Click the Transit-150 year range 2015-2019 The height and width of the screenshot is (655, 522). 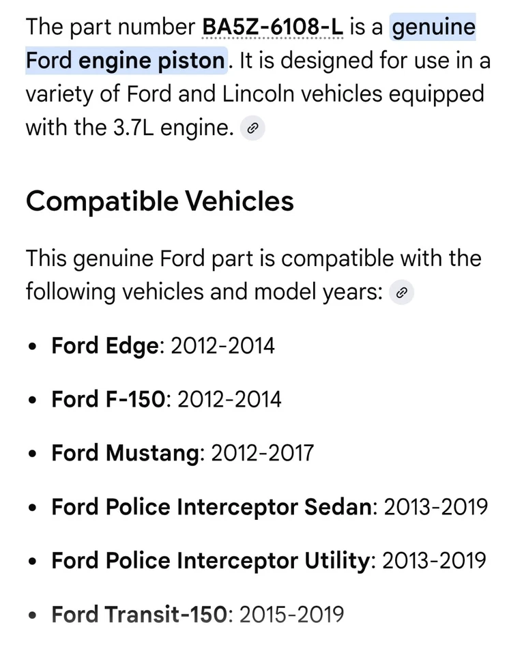click(291, 614)
